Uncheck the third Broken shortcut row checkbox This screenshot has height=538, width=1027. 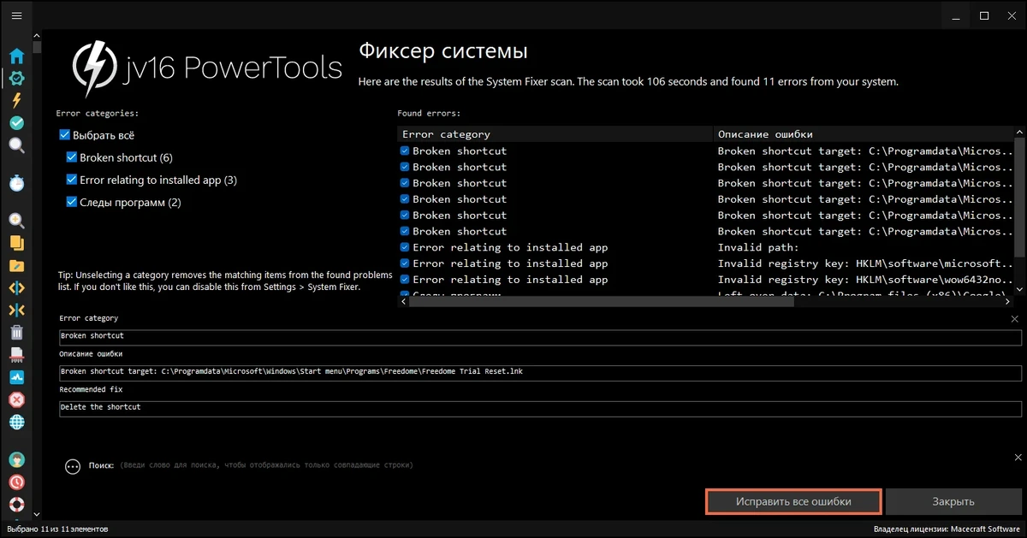click(x=405, y=183)
